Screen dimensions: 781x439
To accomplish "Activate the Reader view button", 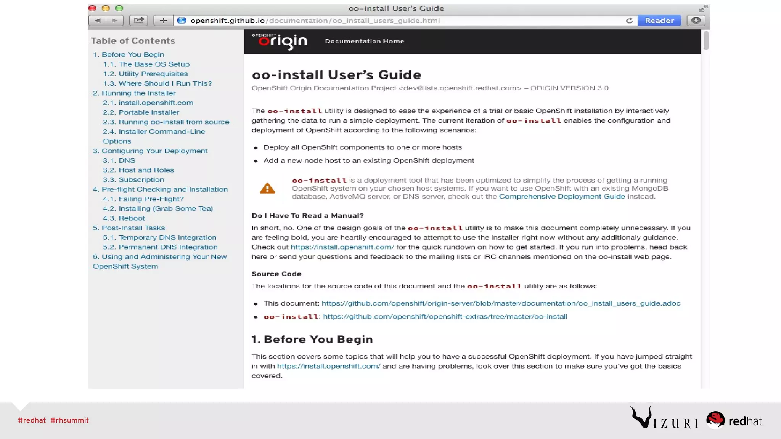I will click(x=659, y=21).
